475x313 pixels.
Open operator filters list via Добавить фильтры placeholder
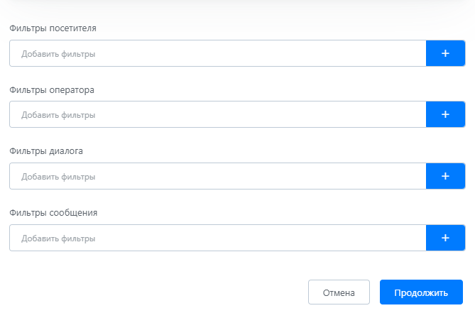[x=58, y=115]
